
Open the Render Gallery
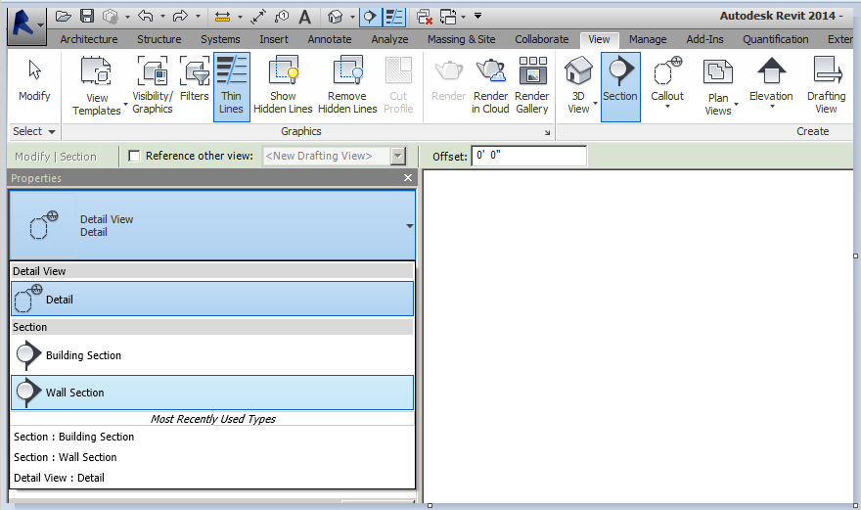click(x=531, y=85)
